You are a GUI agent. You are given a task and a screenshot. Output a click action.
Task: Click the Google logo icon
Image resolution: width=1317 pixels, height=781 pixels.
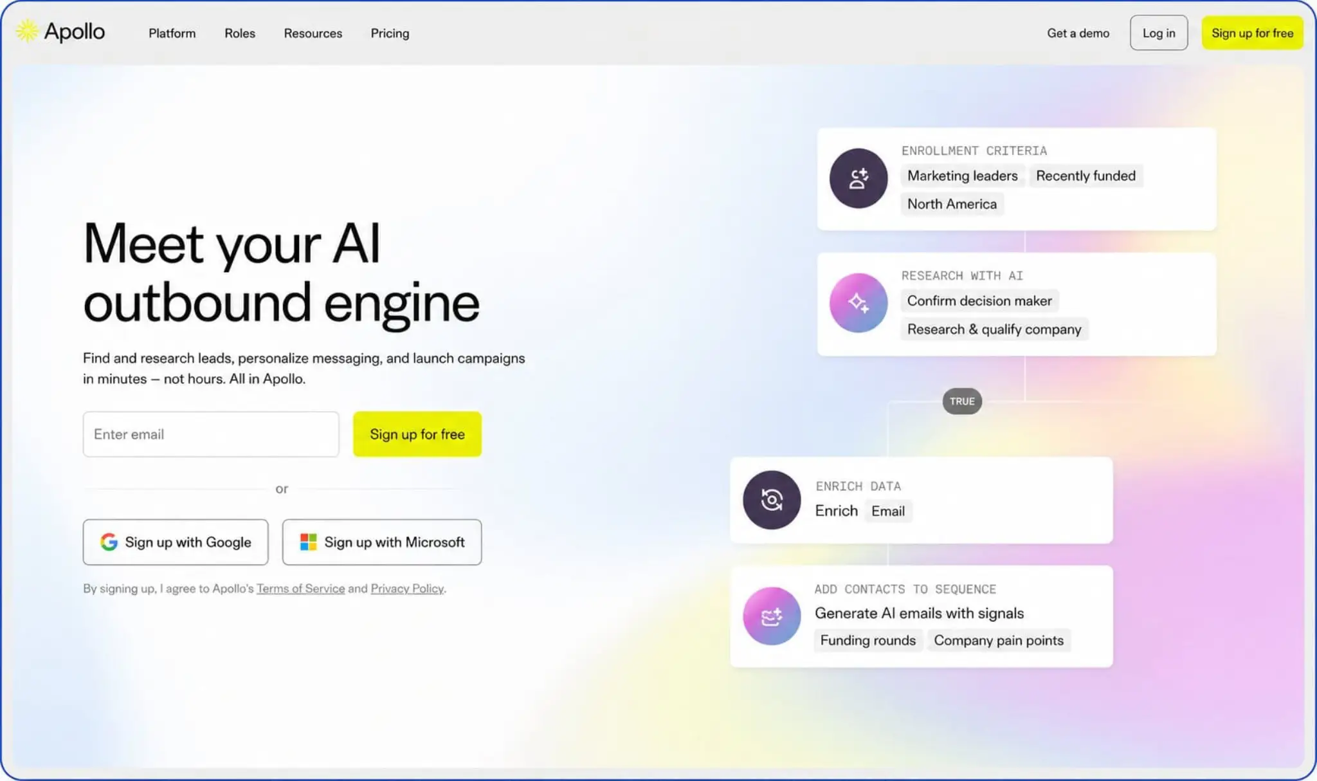[x=109, y=542]
